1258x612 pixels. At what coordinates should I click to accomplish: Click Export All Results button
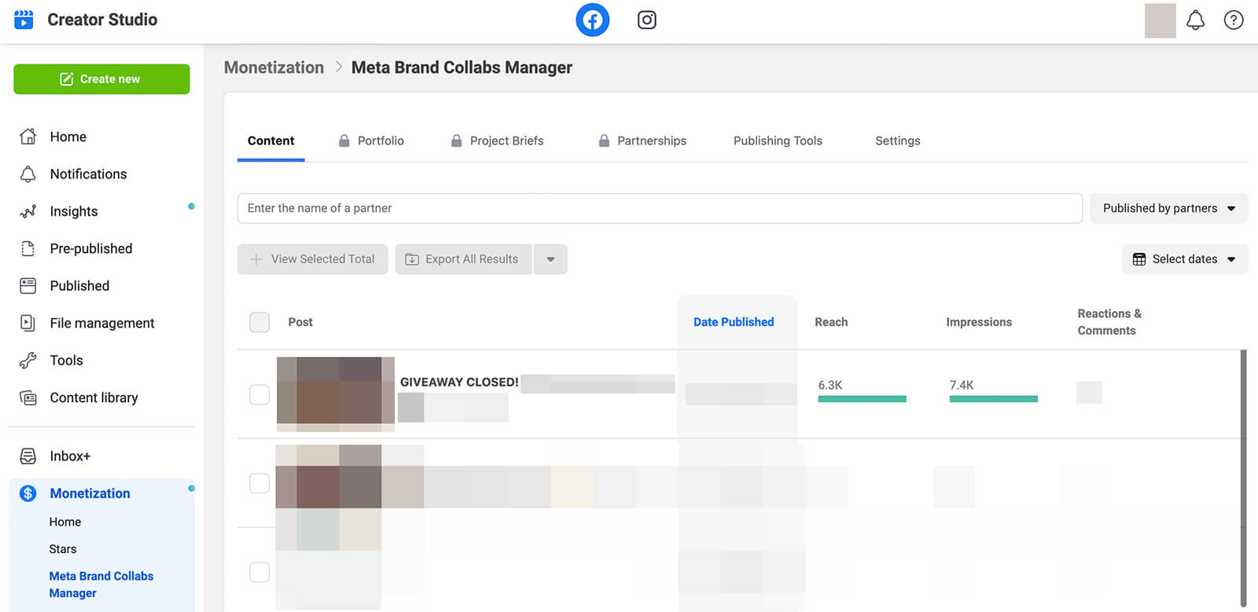[463, 259]
